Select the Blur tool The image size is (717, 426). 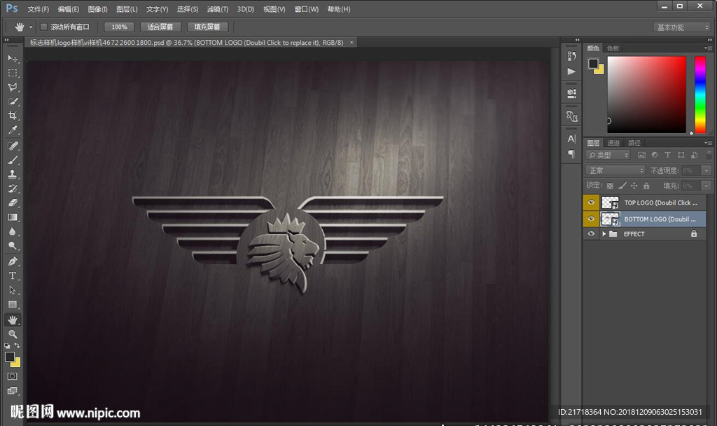[x=13, y=231]
